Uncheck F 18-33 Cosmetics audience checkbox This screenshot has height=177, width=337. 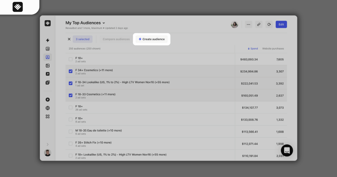coord(70,96)
